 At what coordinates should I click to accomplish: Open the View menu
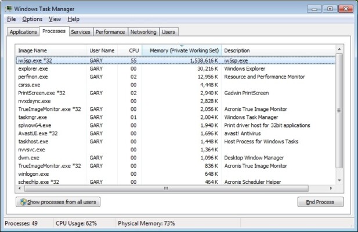pyautogui.click(x=55, y=19)
